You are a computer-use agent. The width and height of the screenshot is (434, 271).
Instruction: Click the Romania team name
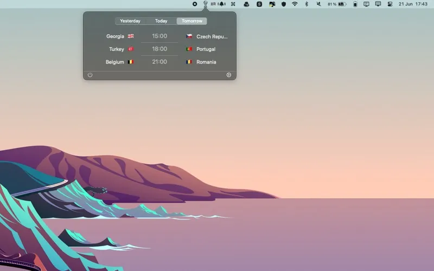[206, 62]
